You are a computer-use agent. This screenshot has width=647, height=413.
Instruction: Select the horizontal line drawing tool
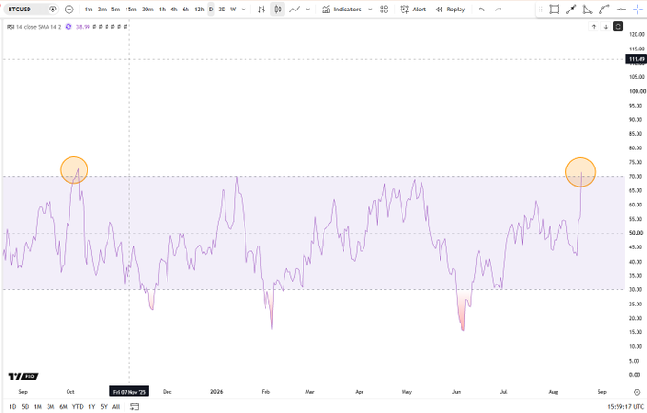tap(621, 10)
